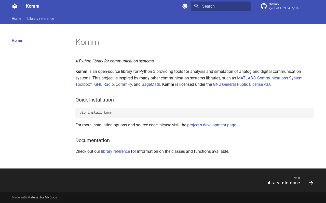Open the GNU General Public License v3.0 link
The height and width of the screenshot is (203, 326).
click(x=242, y=84)
